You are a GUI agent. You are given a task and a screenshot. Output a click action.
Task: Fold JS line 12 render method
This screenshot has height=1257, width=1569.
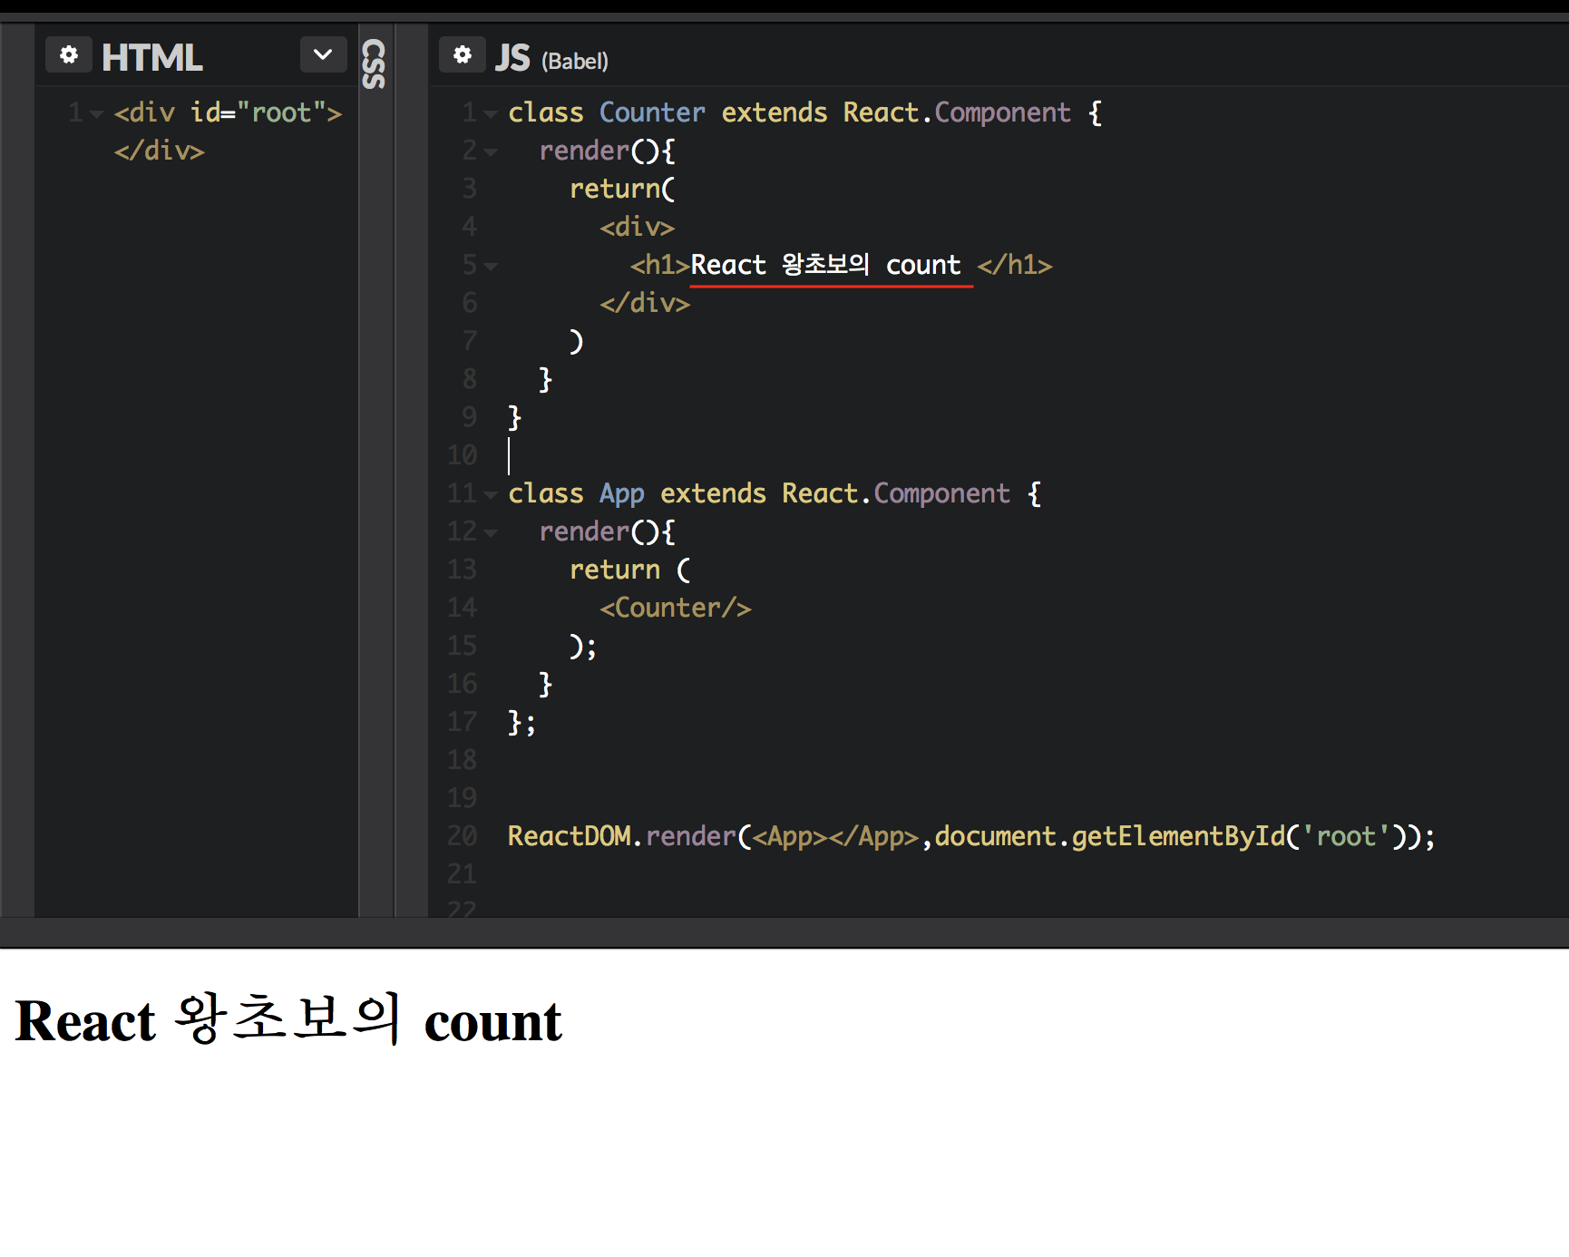point(491,533)
